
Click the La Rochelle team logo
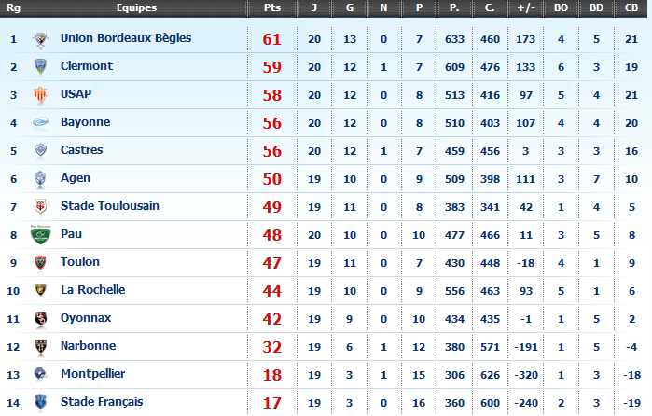point(40,290)
